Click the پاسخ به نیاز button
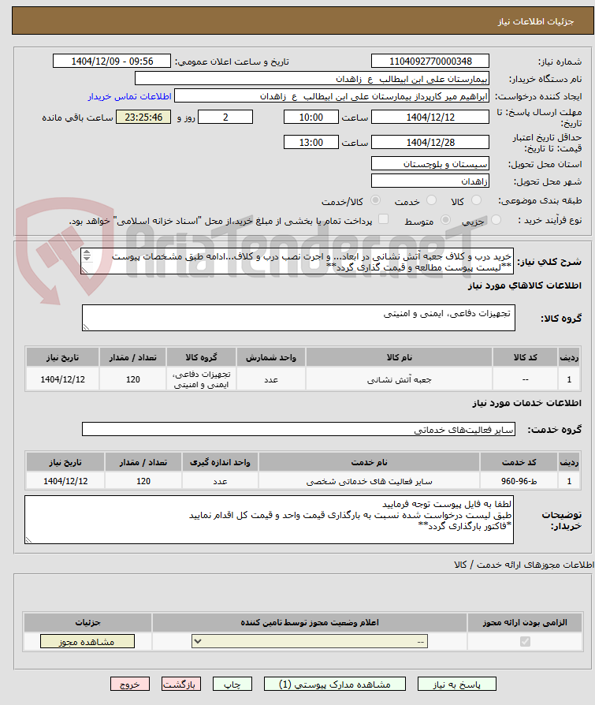The image size is (595, 705). click(x=456, y=684)
